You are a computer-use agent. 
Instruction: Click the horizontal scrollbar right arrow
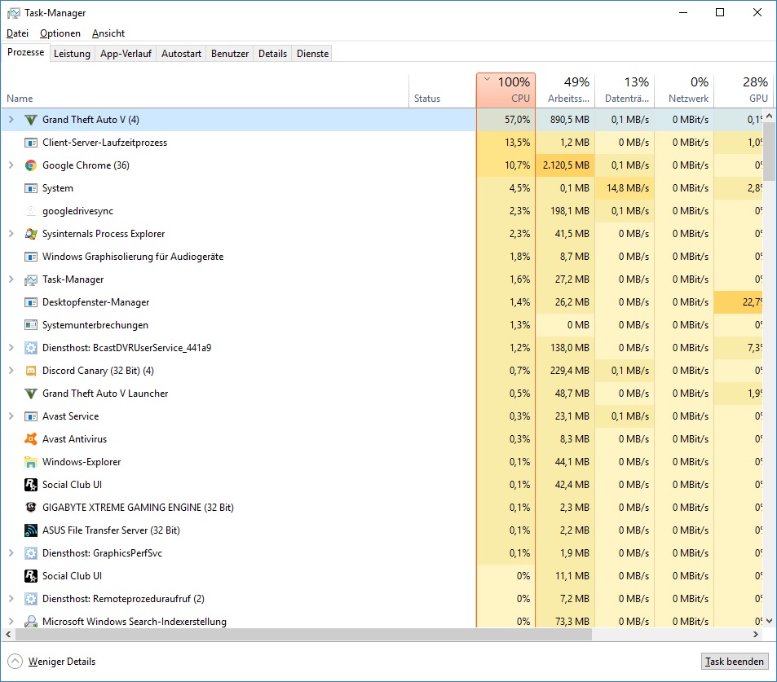pos(756,634)
